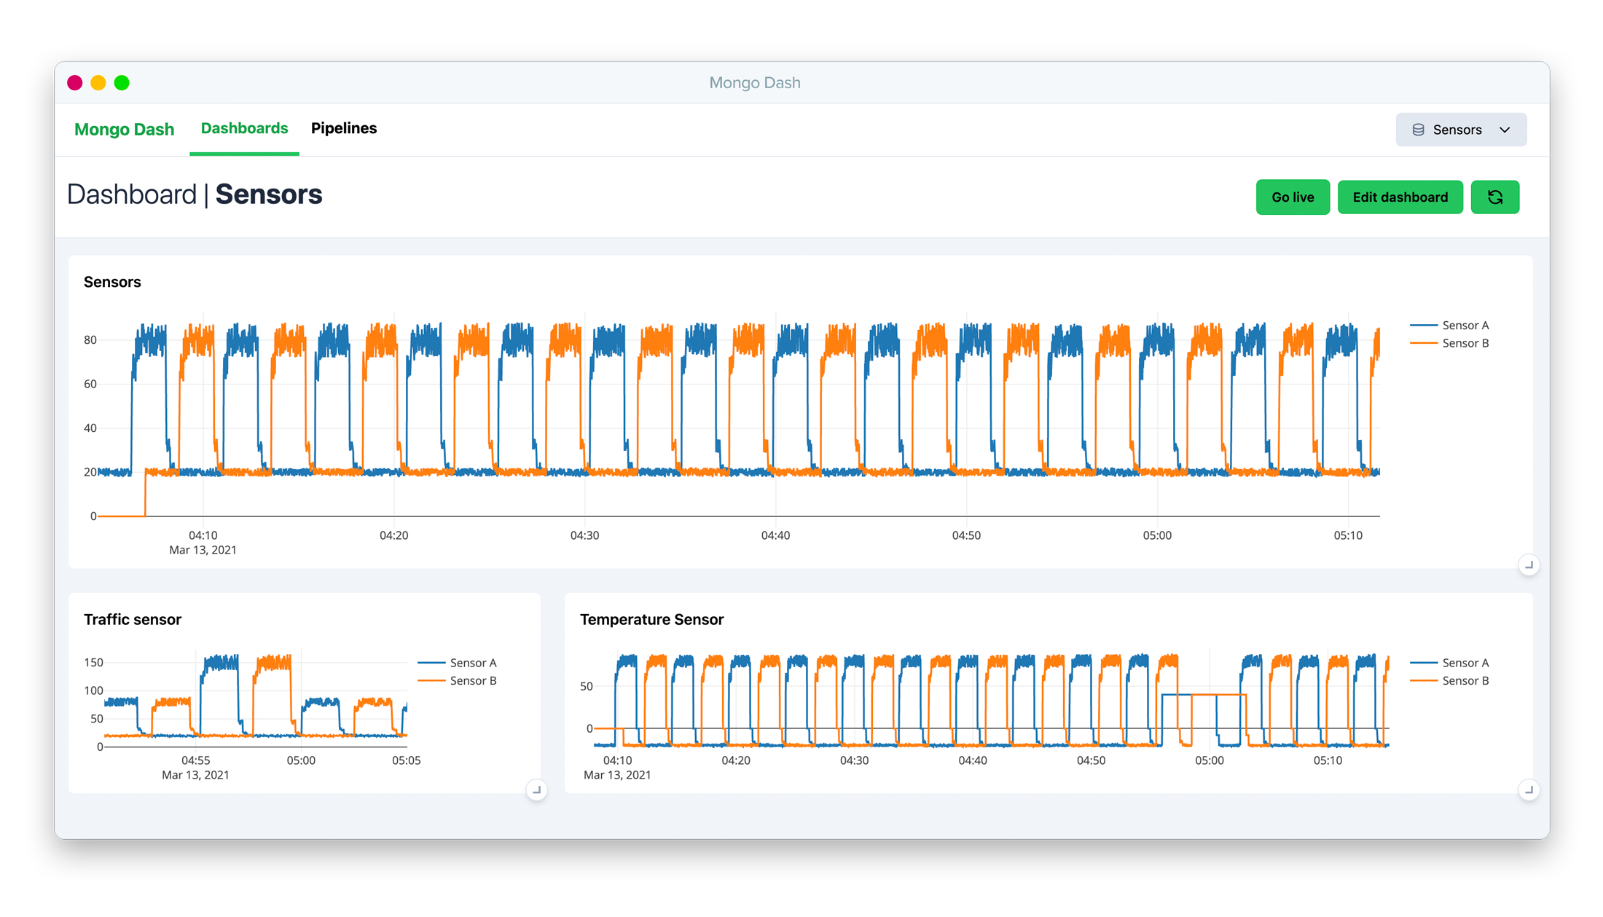The height and width of the screenshot is (917, 1603).
Task: Click resize handle of Traffic sensor panel
Action: (x=536, y=790)
